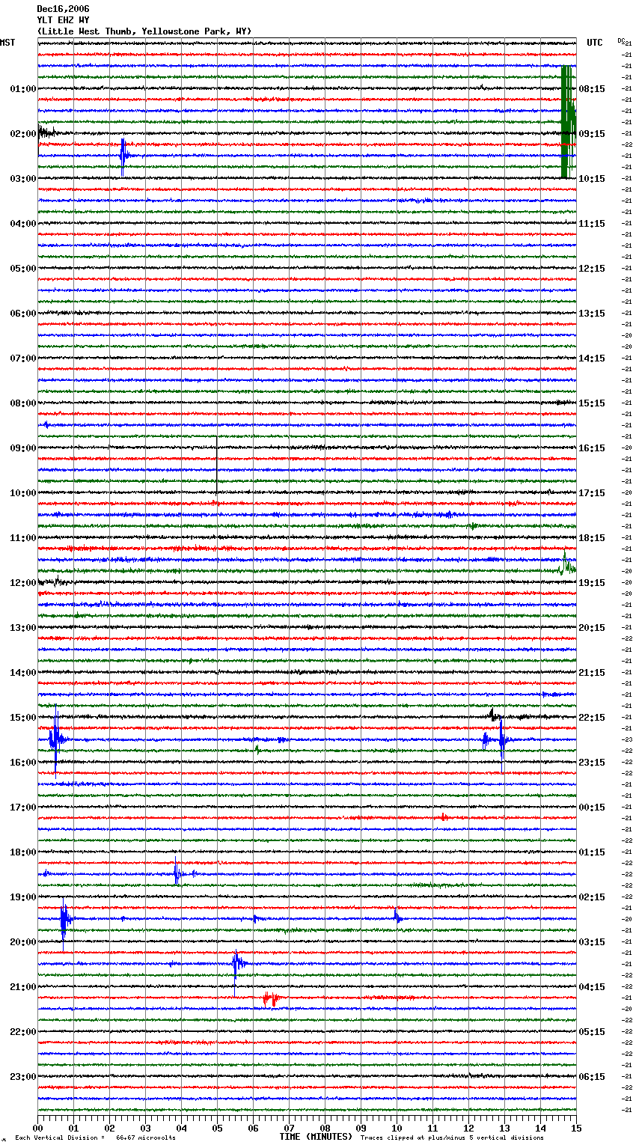Click the 02:15 UTC time label
Screen dimensions: 636x1148
(x=592, y=897)
